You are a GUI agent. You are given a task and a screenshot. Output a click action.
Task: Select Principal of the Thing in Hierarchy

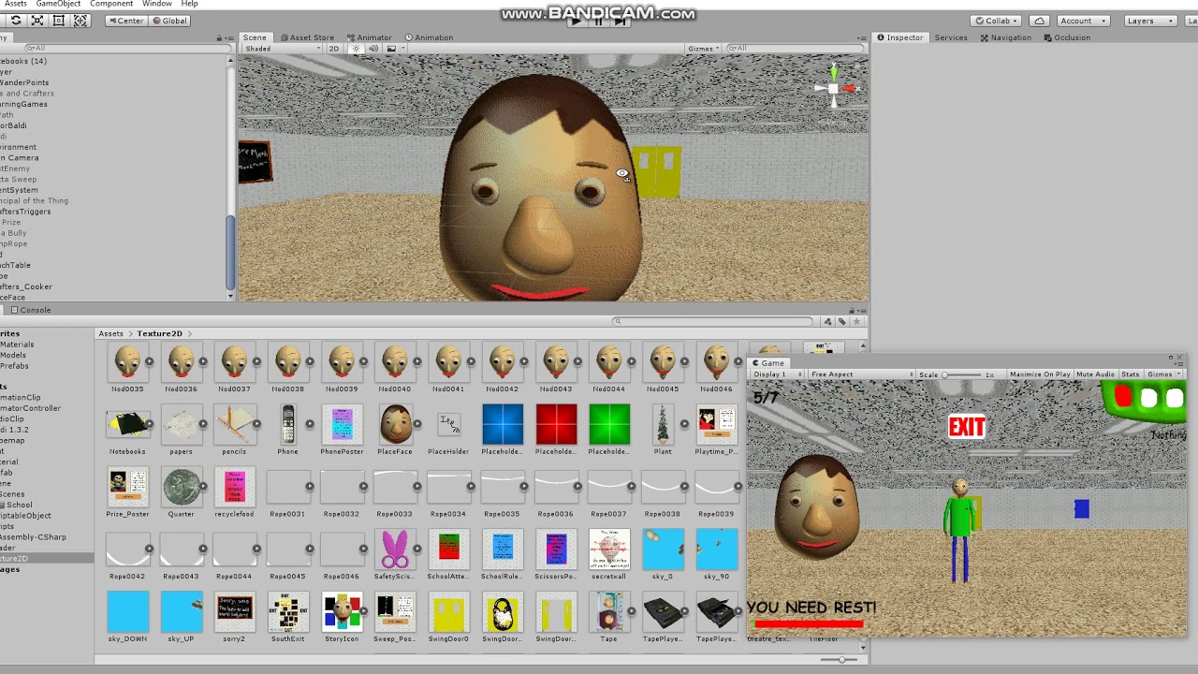[x=34, y=200]
